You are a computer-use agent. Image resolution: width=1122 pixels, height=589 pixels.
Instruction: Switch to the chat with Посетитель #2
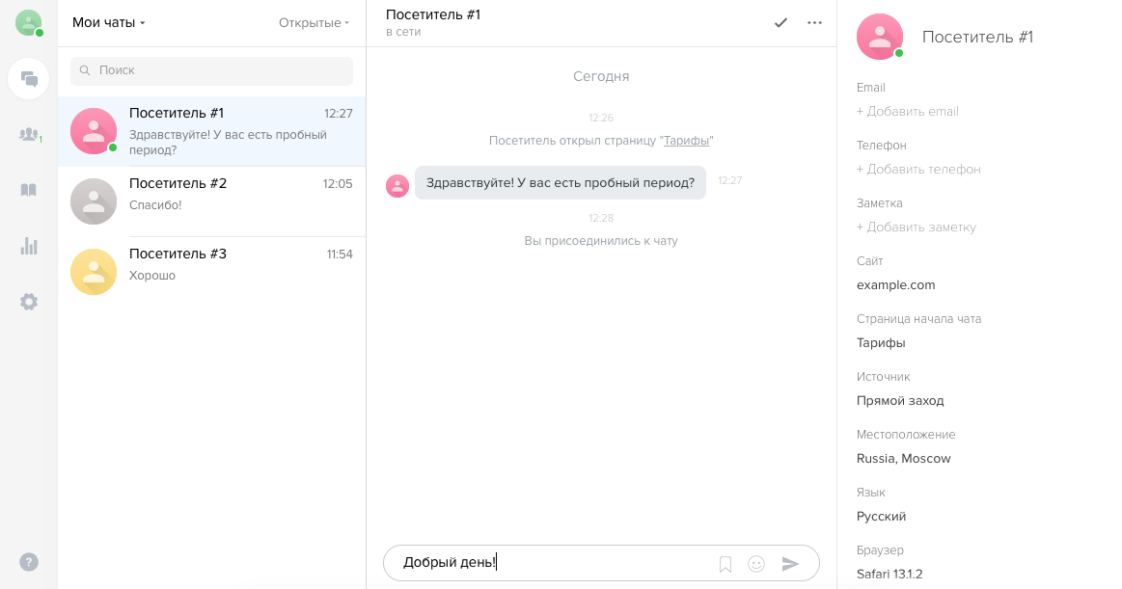point(212,201)
